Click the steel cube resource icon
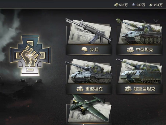166x125 pixels. [134, 5]
